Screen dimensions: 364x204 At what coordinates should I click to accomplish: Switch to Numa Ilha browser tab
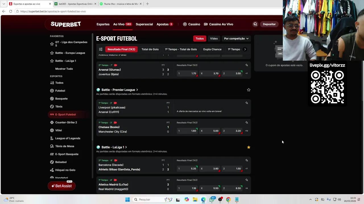pyautogui.click(x=121, y=4)
